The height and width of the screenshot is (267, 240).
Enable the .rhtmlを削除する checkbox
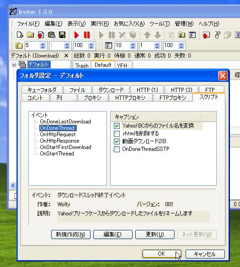pyautogui.click(x=117, y=133)
